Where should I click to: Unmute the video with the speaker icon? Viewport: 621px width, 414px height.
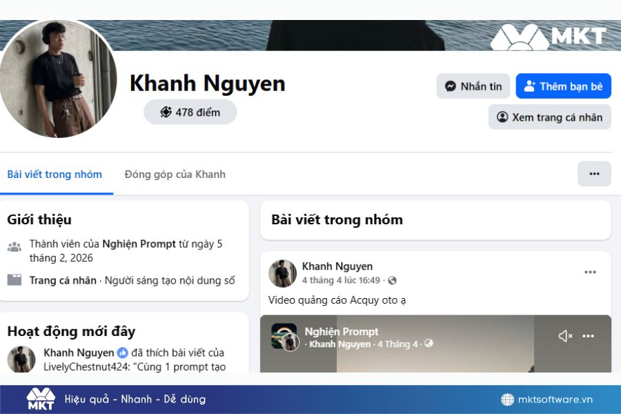click(565, 336)
